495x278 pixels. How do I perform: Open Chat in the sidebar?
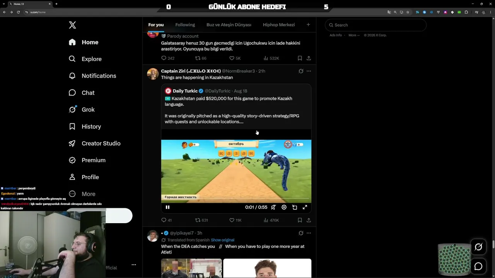click(82, 93)
